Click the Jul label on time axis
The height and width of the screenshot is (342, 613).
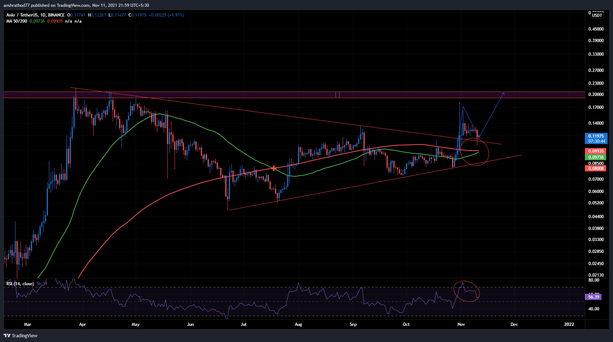[x=244, y=324]
